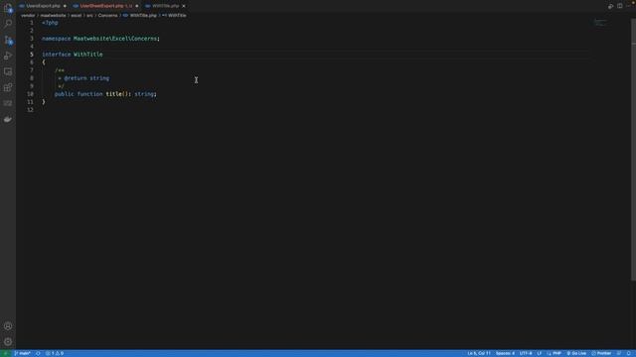Click the 'string' return type on line 10

(x=144, y=94)
